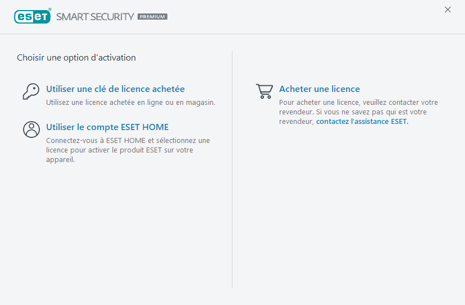This screenshot has height=305, width=465.
Task: Click the registered trademark symbol beside ESET logo
Action: 50,10
